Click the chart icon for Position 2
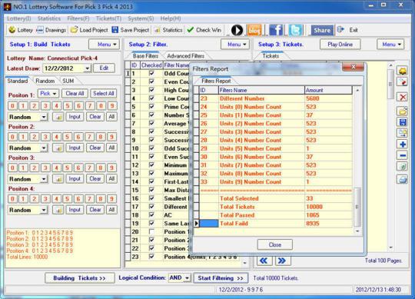Screen dimensions: 415x299 point(58,148)
